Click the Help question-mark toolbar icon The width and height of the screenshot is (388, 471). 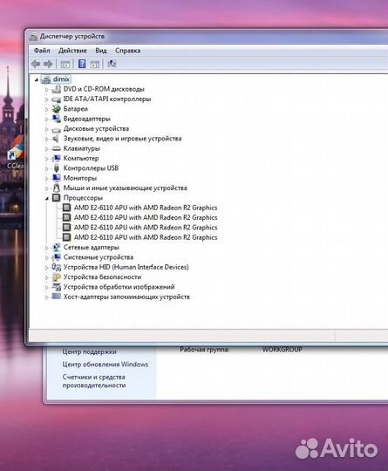(x=82, y=64)
